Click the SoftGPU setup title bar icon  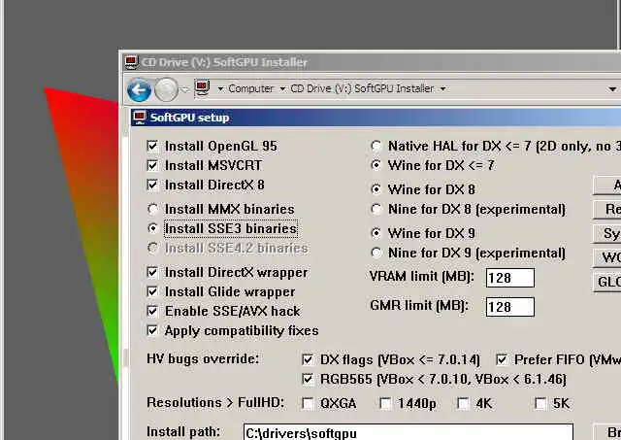click(140, 118)
